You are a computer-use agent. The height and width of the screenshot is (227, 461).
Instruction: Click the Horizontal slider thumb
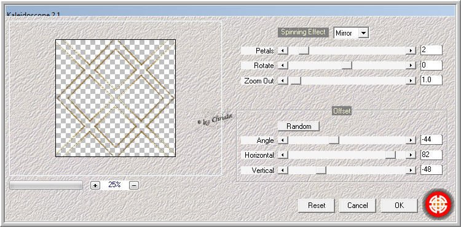tap(390, 155)
